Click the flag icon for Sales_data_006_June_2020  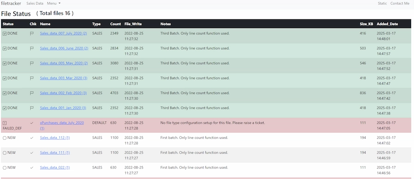[32, 48]
